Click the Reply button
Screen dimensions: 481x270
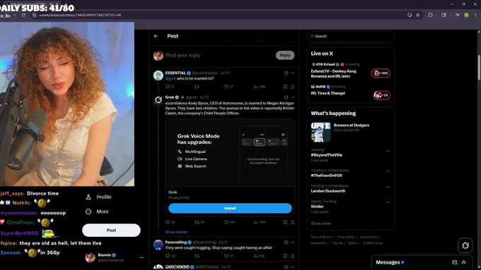(x=285, y=56)
